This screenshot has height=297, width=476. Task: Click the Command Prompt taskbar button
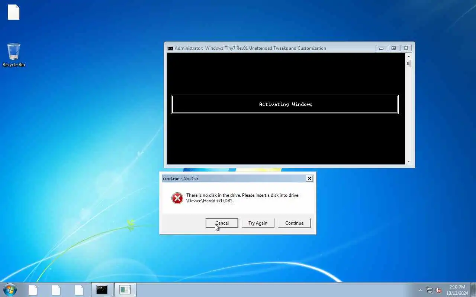point(102,290)
